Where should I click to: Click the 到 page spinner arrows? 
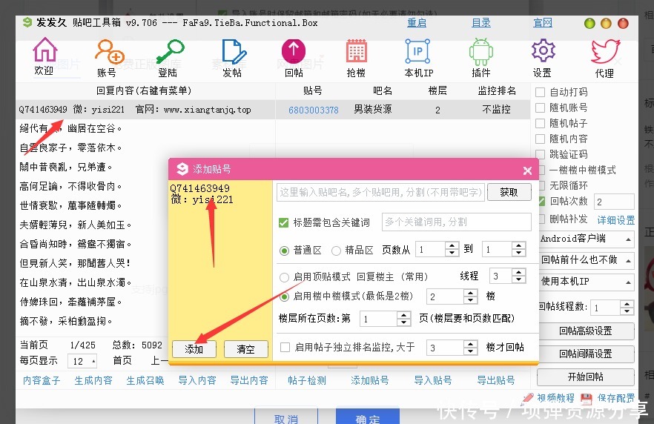(x=518, y=249)
